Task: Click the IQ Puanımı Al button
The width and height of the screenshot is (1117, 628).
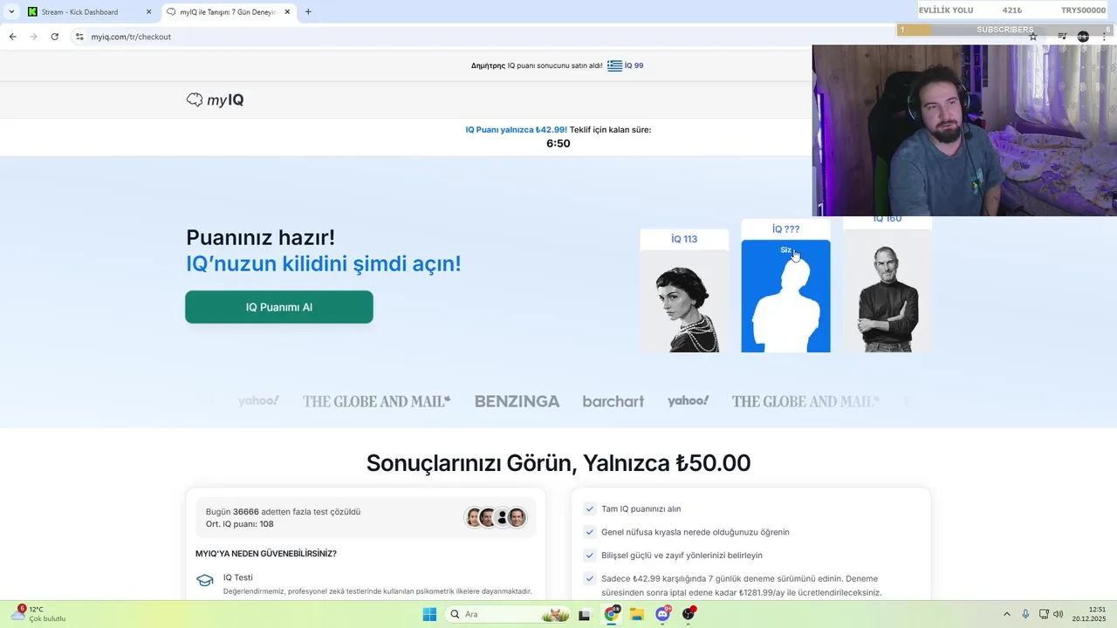Action: pyautogui.click(x=279, y=307)
